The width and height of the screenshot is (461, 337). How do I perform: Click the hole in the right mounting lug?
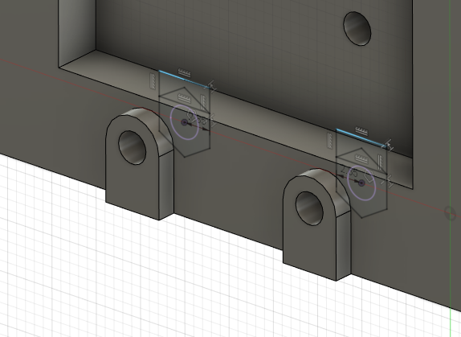pos(309,208)
